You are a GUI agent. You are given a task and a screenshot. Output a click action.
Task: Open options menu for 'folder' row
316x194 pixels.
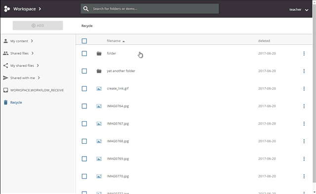tap(304, 54)
